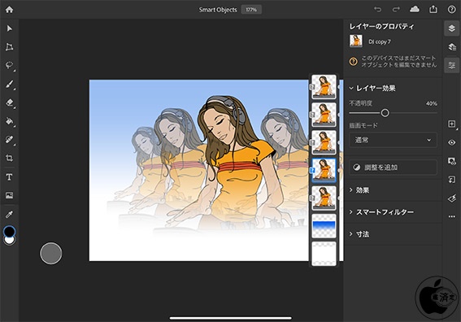Click the 177% zoom level button
This screenshot has width=461, height=322.
click(x=251, y=10)
